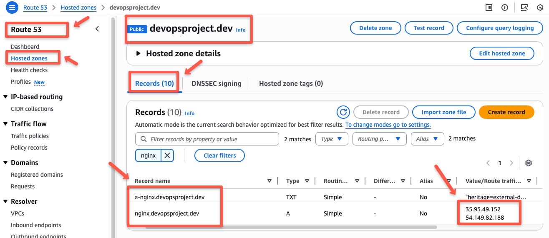Refresh the records list
The image size is (549, 238).
tap(343, 112)
